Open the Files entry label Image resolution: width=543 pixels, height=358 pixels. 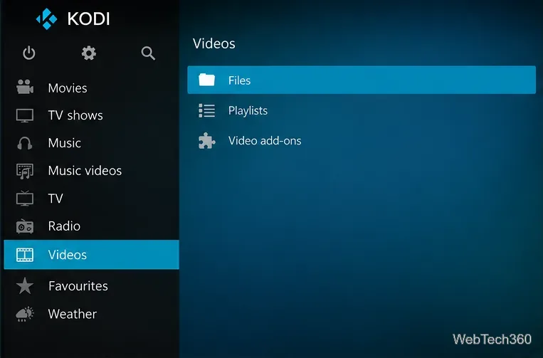point(239,80)
